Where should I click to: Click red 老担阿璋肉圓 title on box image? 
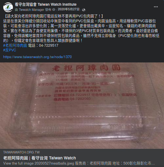(86, 68)
